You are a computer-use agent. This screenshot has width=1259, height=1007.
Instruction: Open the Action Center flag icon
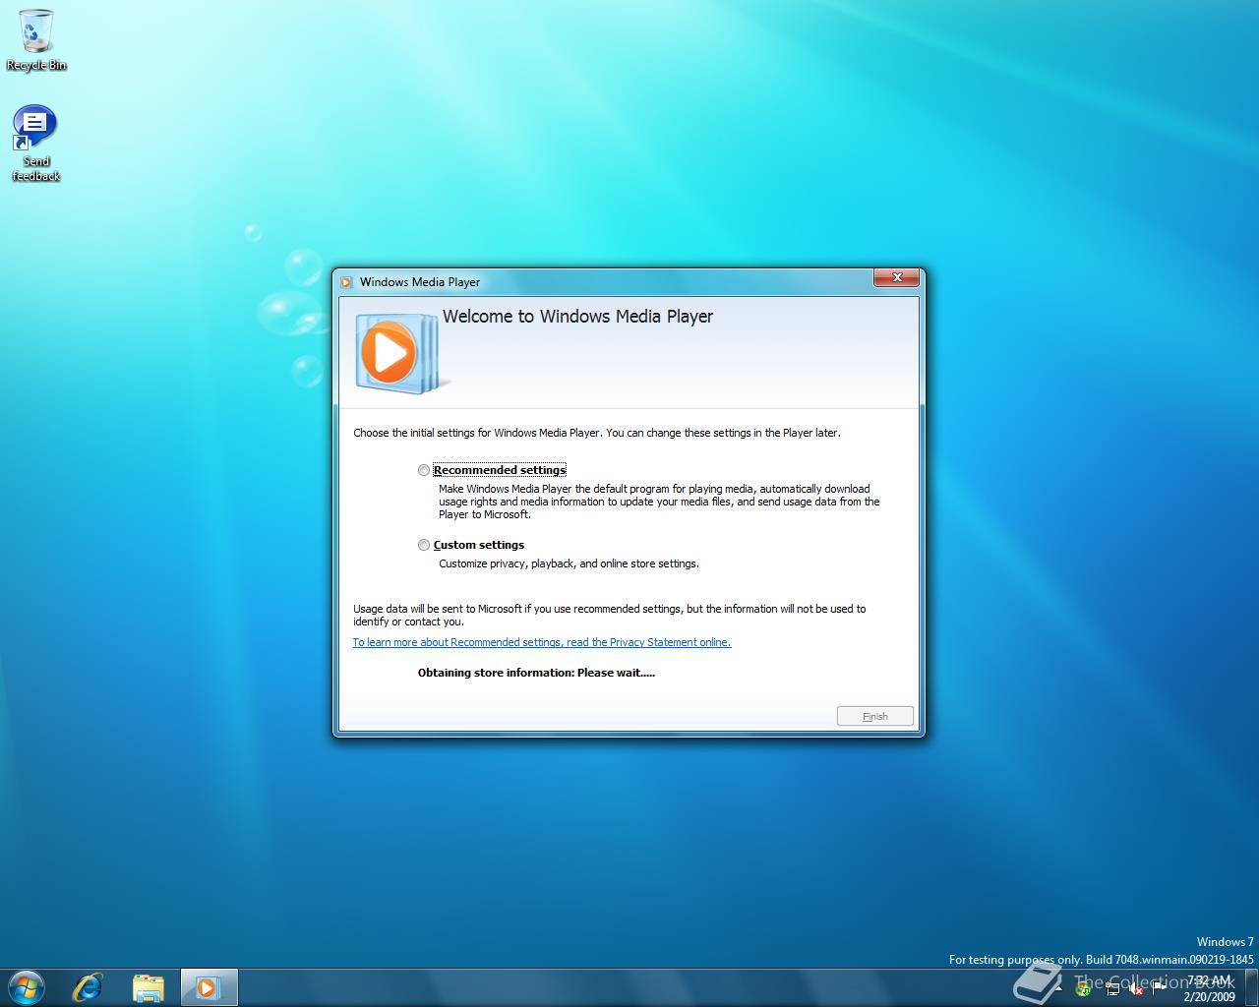(1160, 988)
